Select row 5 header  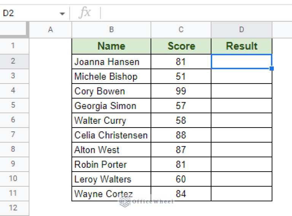[13, 106]
